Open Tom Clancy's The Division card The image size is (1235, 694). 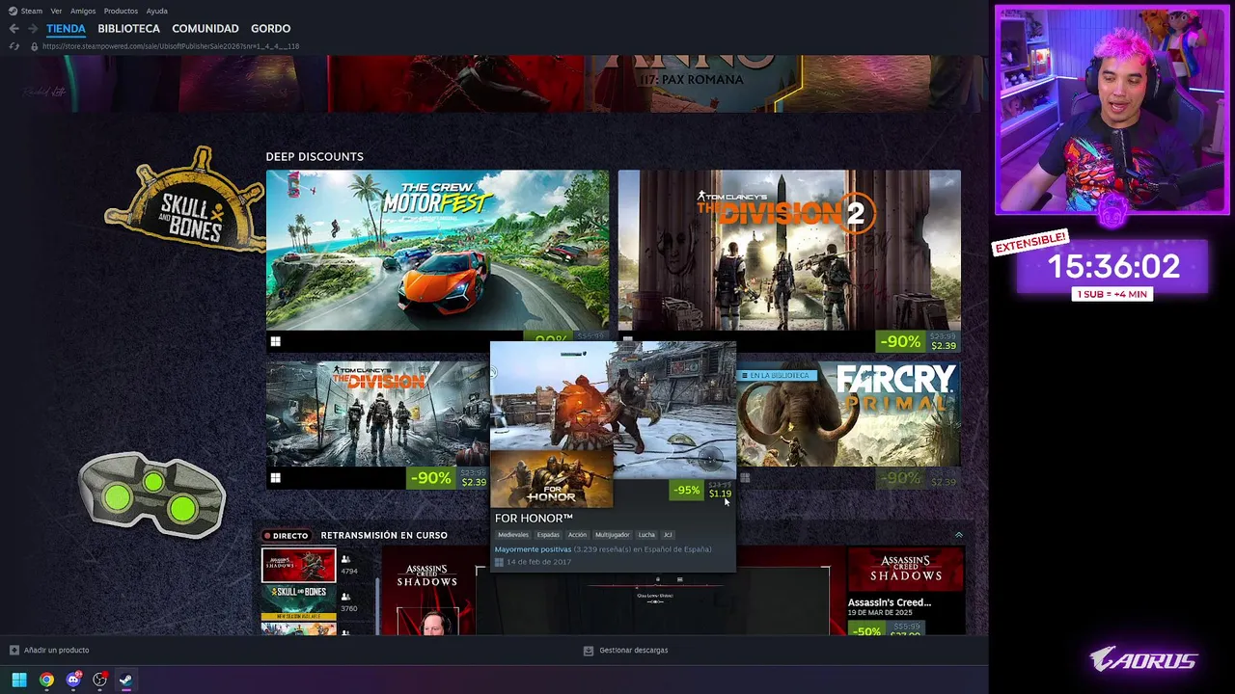(378, 414)
